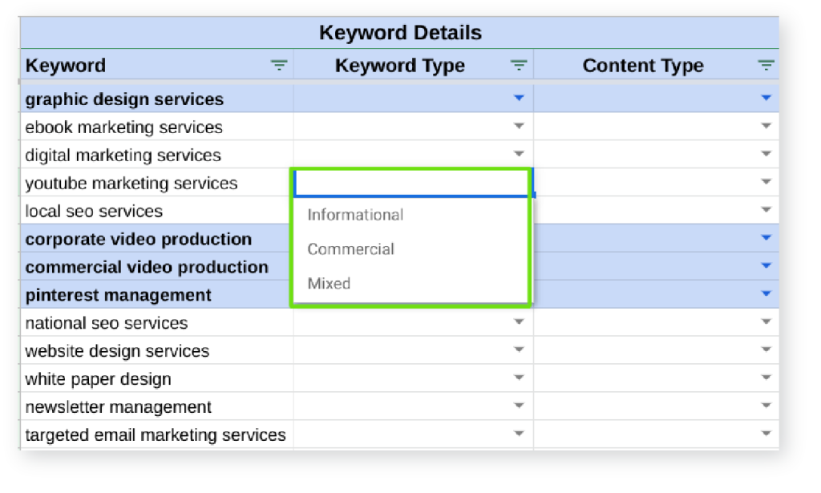Screen dimensions: 821x493
Task: Click the Content Type column filter icon
Action: 766,66
